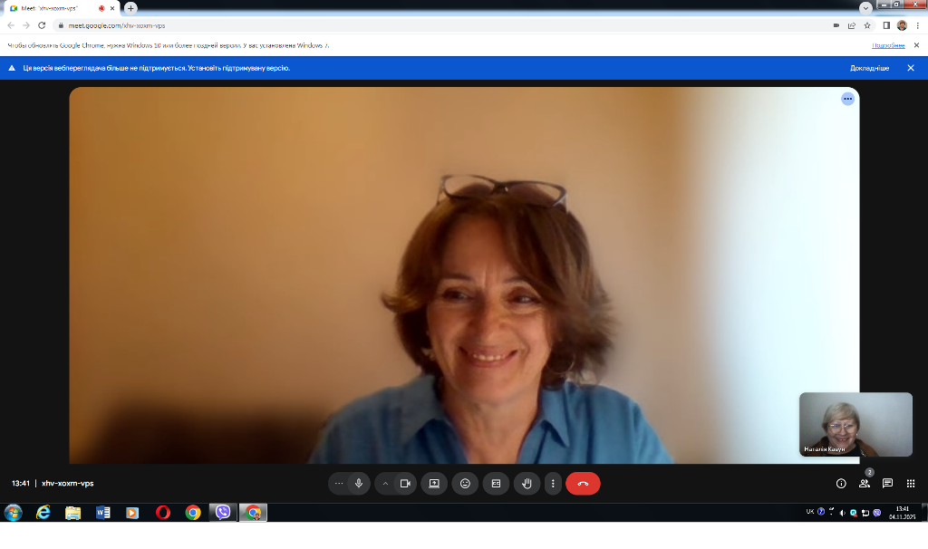
Task: Open Viber from the Windows taskbar
Action: coord(223,513)
